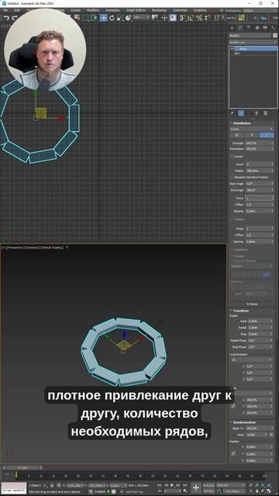
Task: Click Add Time Tag in status bar
Action: pyautogui.click(x=133, y=491)
